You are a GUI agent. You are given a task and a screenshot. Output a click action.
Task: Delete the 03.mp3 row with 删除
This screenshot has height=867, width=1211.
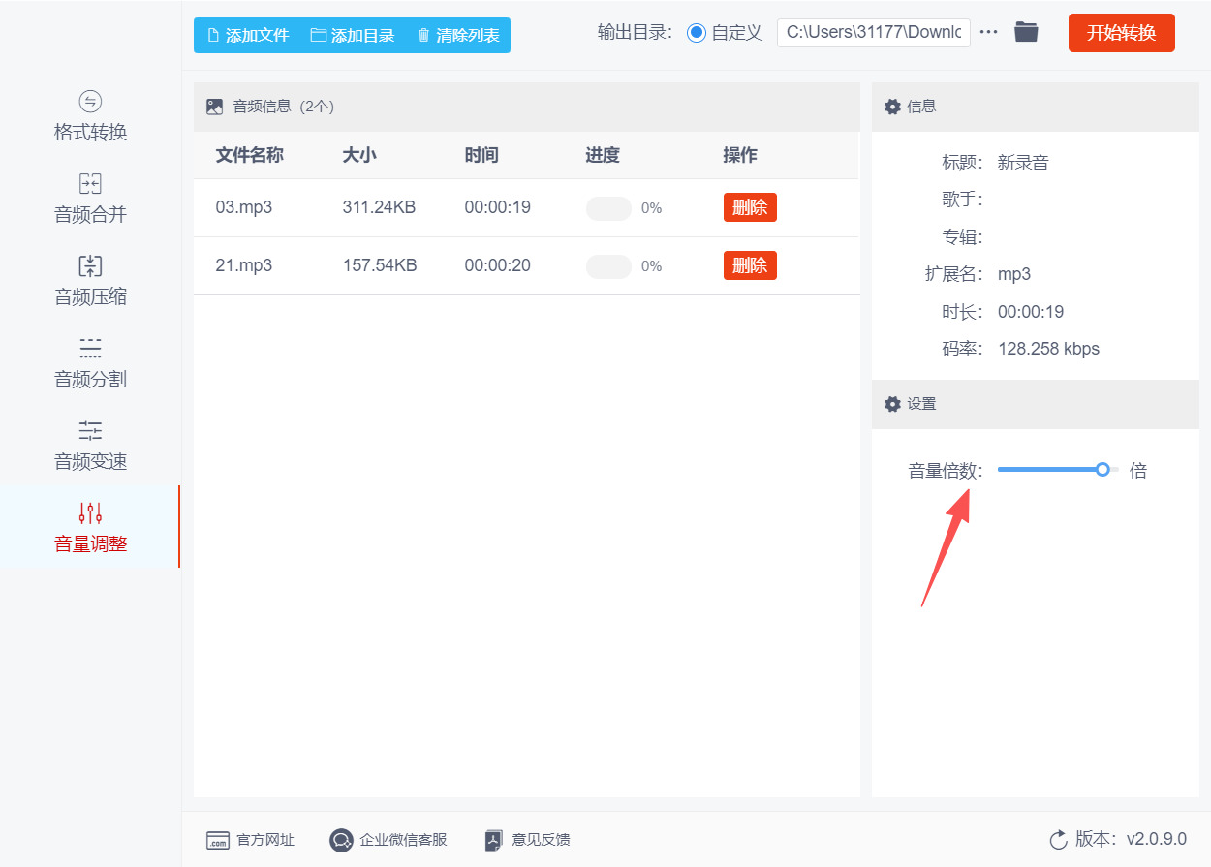pyautogui.click(x=750, y=207)
